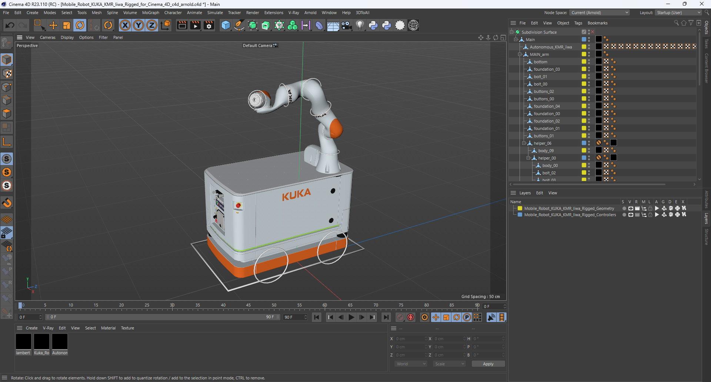Click Render View clapperboard icon
Screen dimensions: 711x382
(182, 25)
